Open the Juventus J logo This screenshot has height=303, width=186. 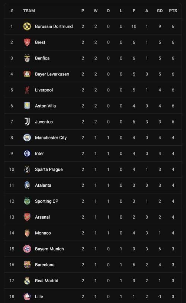[27, 122]
